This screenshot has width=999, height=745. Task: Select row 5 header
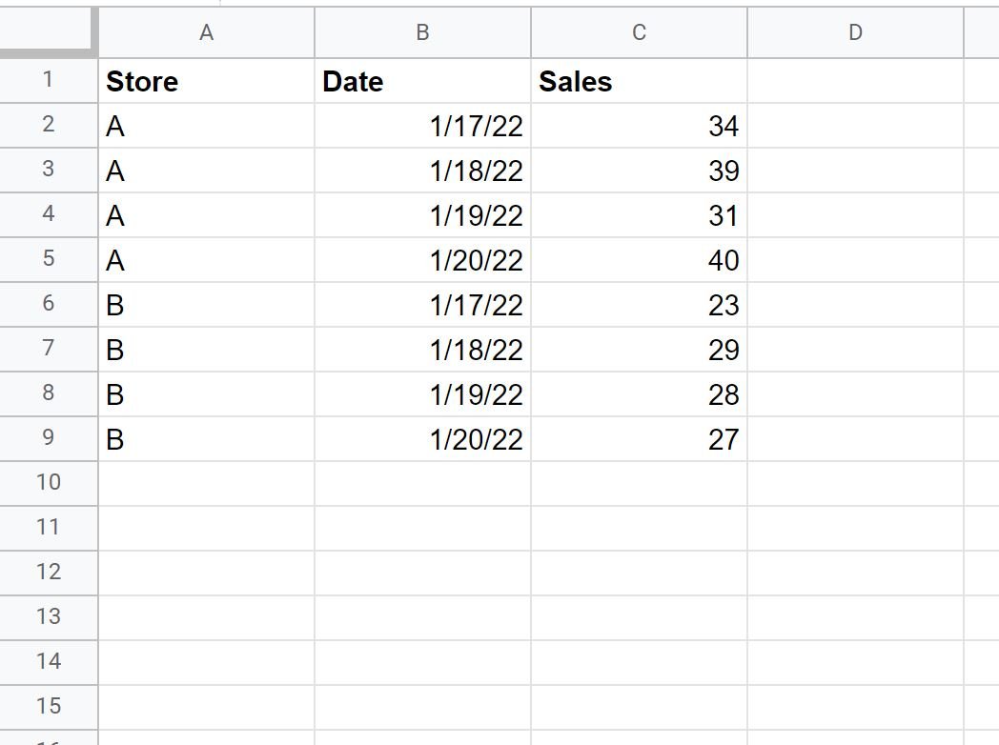pyautogui.click(x=49, y=259)
